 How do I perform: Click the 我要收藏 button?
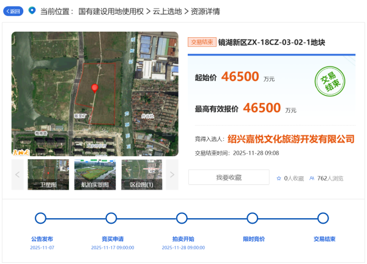click(229, 177)
